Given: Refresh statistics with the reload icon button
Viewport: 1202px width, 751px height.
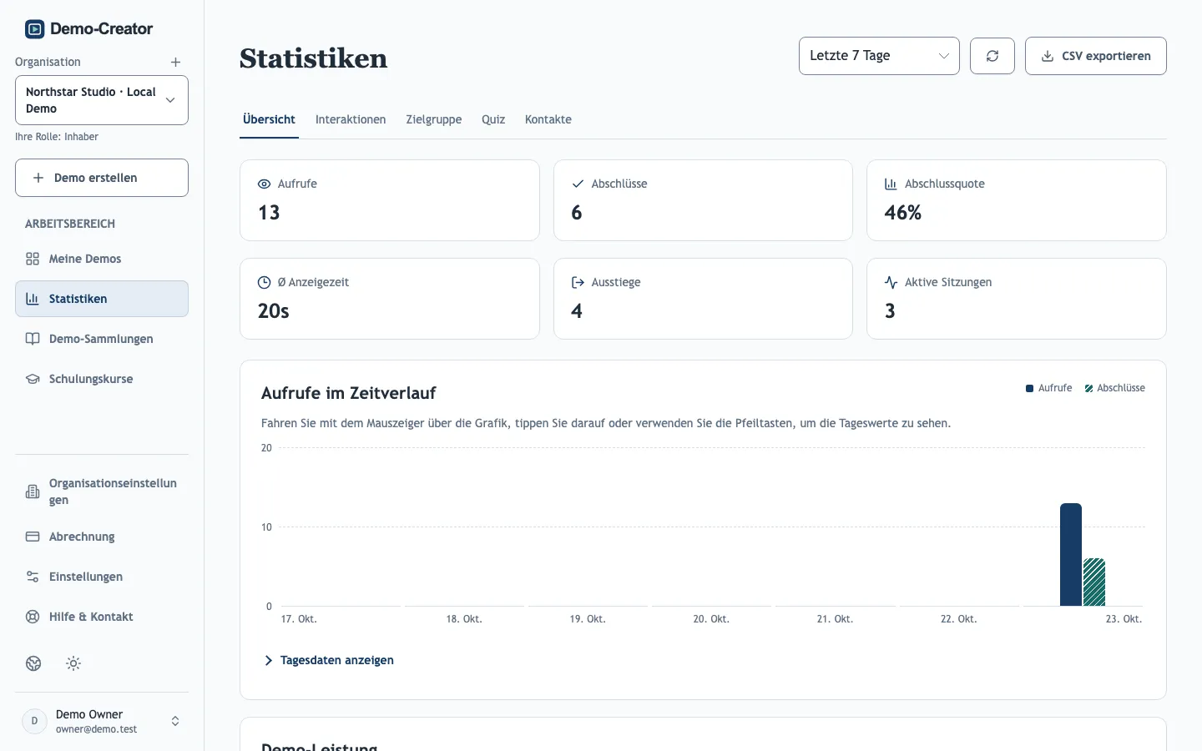Looking at the screenshot, I should pos(992,56).
